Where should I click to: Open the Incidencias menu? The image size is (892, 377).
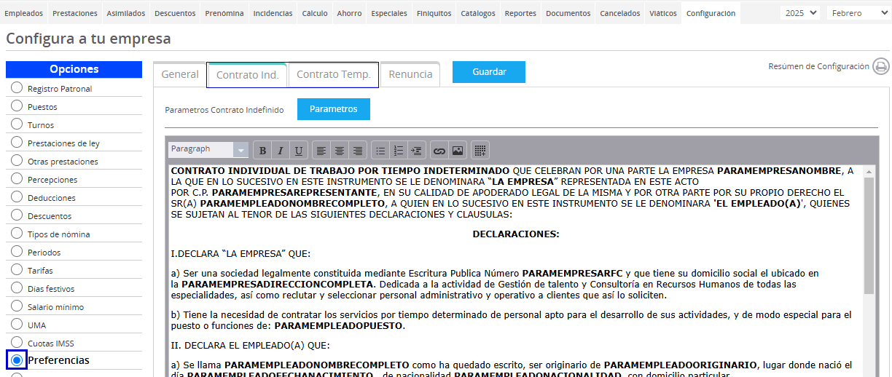(273, 13)
